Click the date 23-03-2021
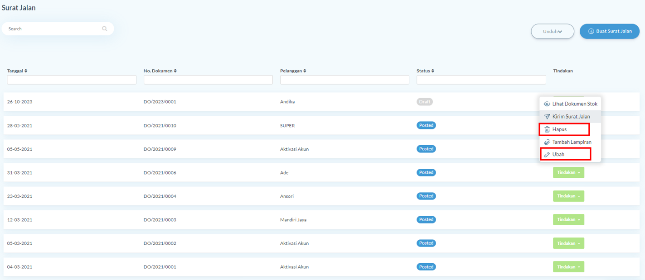645x280 pixels. pos(19,196)
